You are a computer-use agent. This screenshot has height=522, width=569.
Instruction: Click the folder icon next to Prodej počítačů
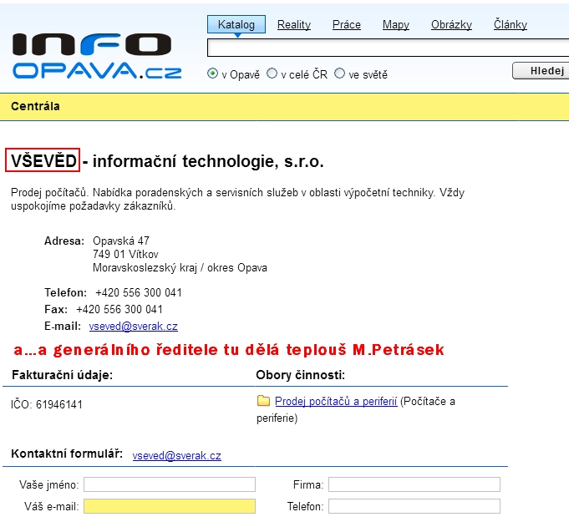263,400
